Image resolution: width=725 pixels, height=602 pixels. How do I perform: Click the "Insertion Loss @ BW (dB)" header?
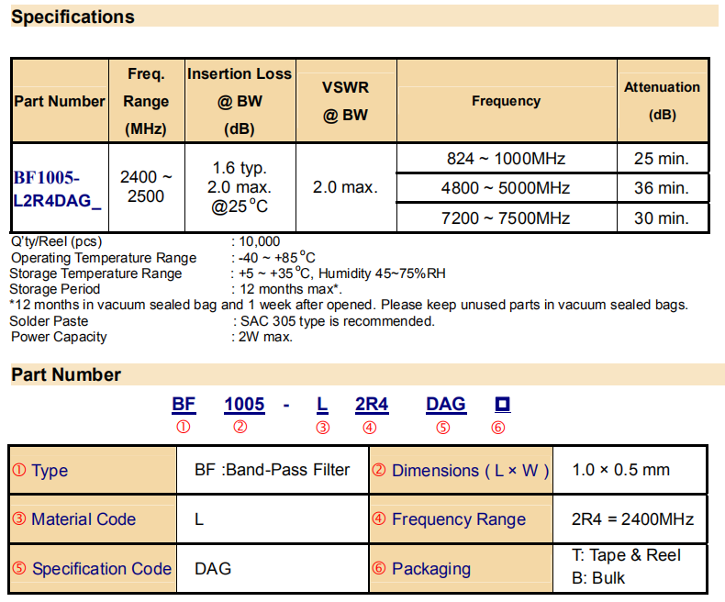coord(240,101)
